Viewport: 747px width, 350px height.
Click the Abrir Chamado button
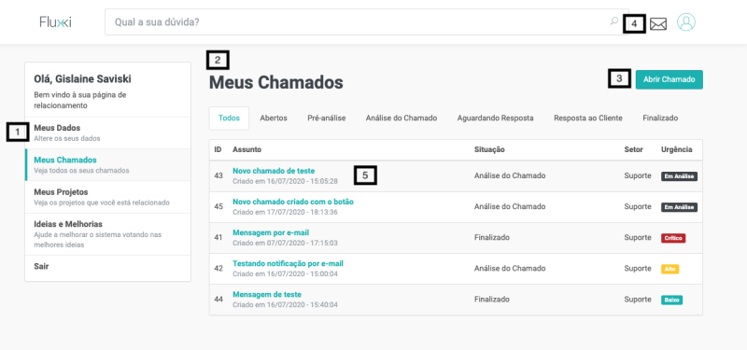pos(669,79)
